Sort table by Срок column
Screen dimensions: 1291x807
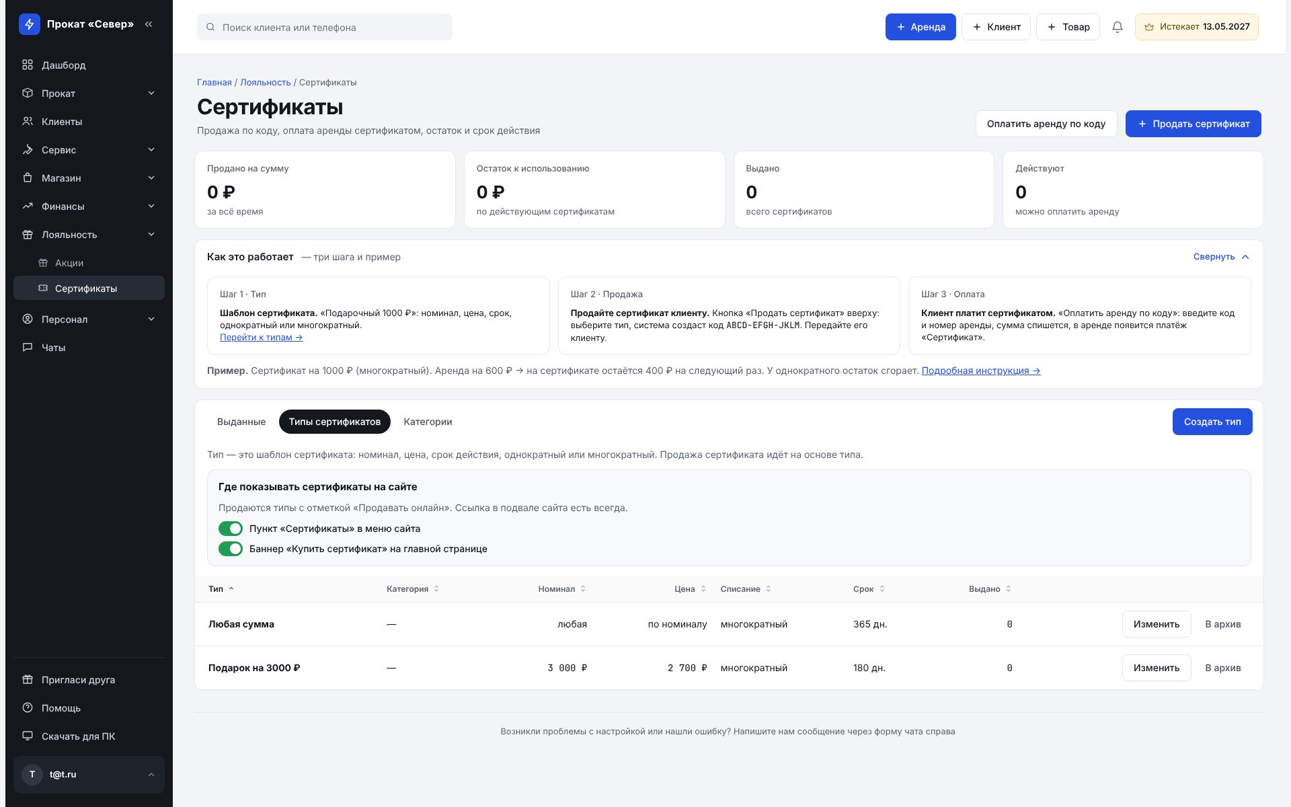click(869, 589)
